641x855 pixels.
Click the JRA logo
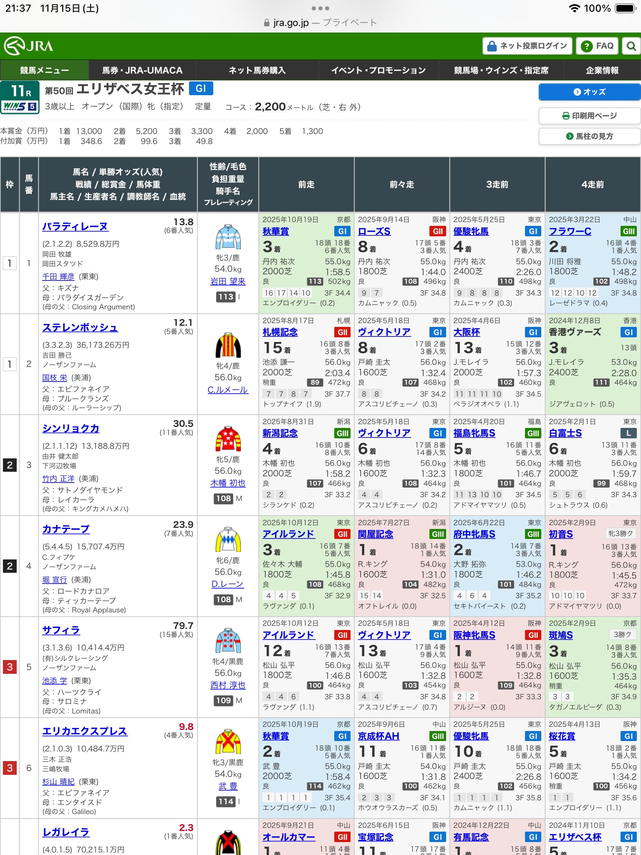click(x=28, y=46)
